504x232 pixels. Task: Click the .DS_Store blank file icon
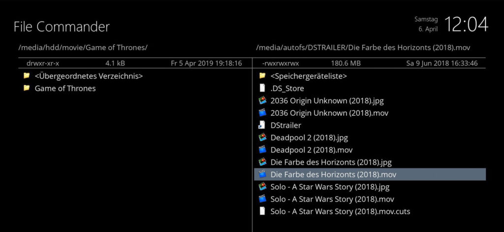[x=262, y=88]
